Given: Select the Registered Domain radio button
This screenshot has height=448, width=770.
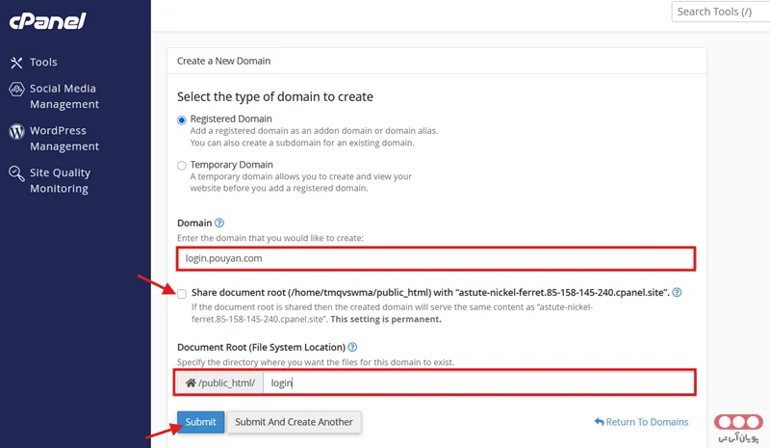Looking at the screenshot, I should (x=182, y=120).
